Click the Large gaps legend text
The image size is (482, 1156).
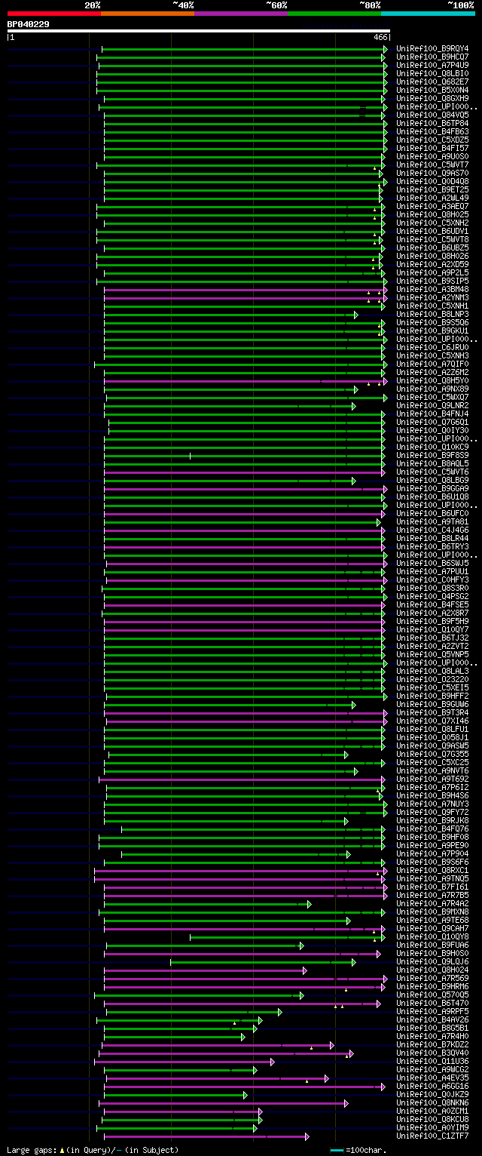pos(93,1150)
